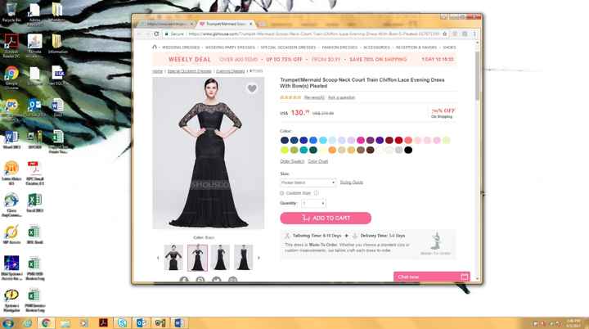Open Wedding Dresses menu
589x329 pixels.
tap(181, 47)
